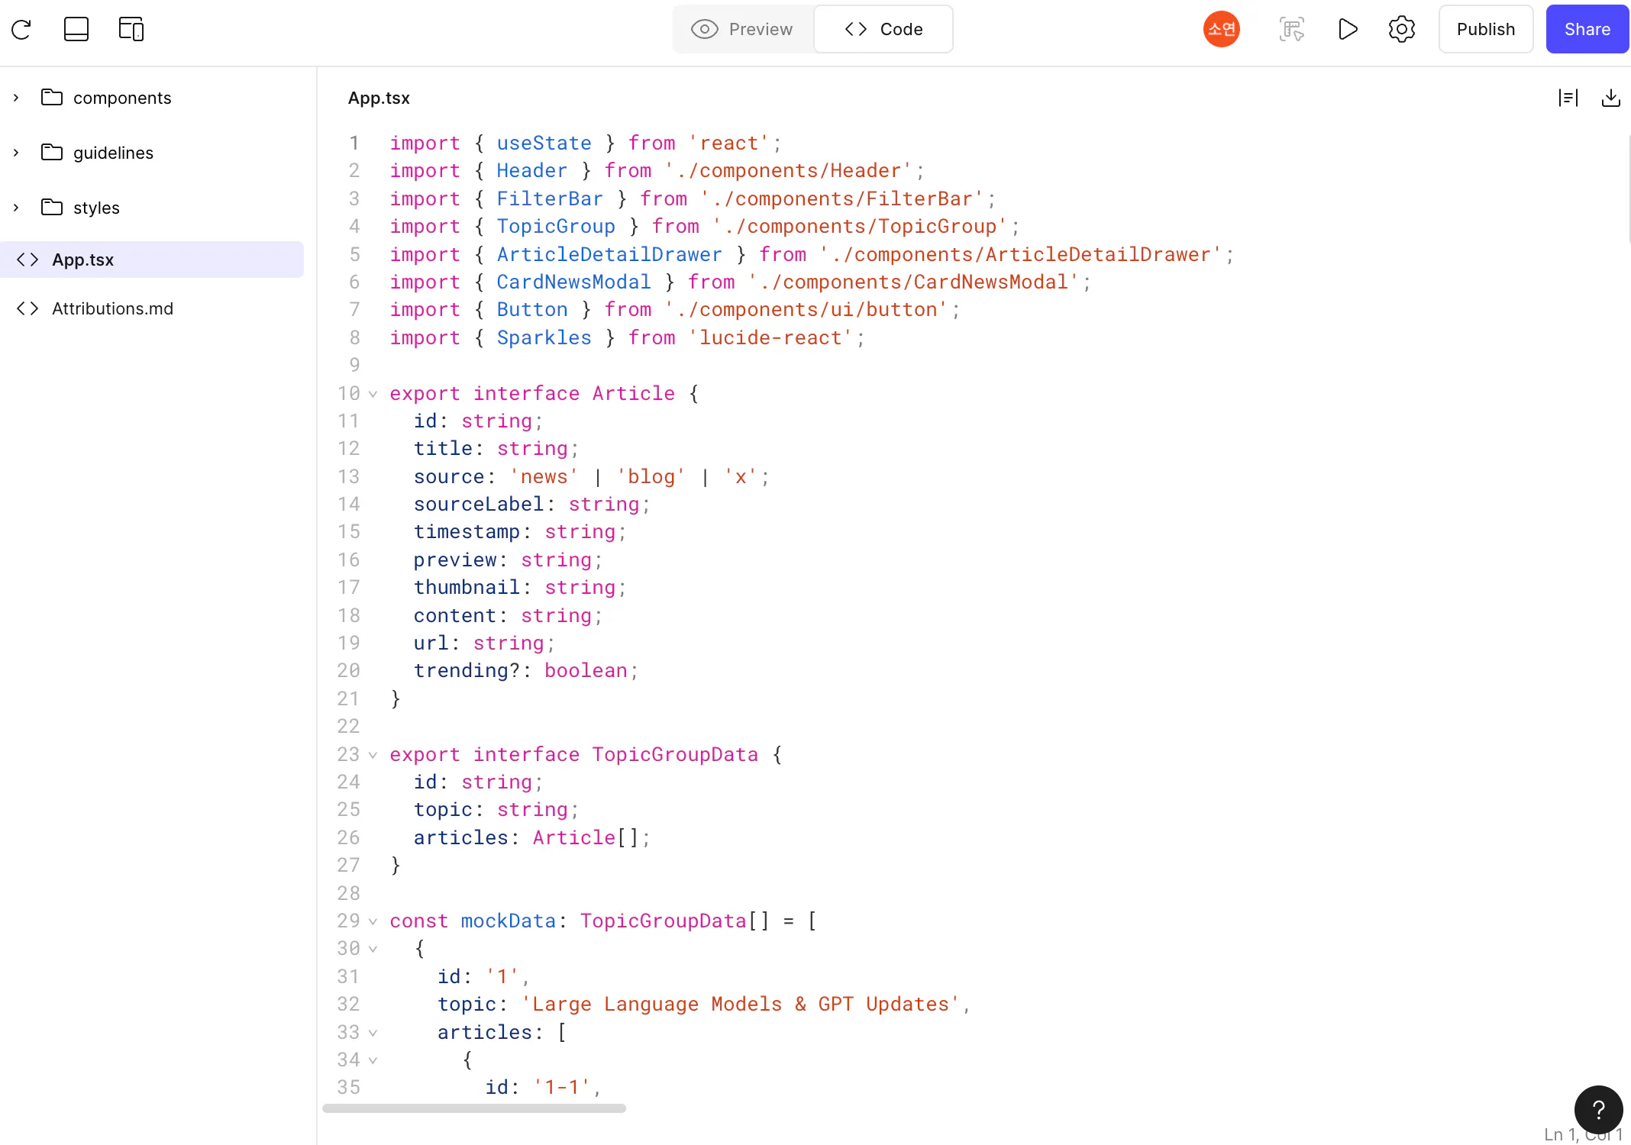Click the word wrap toggle icon
The width and height of the screenshot is (1631, 1145).
coord(1568,98)
